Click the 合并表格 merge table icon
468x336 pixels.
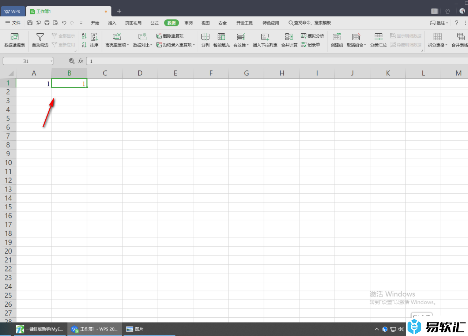(x=461, y=37)
